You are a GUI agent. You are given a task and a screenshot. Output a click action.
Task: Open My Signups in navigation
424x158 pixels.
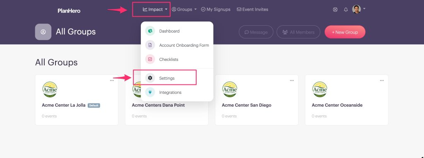tap(216, 9)
